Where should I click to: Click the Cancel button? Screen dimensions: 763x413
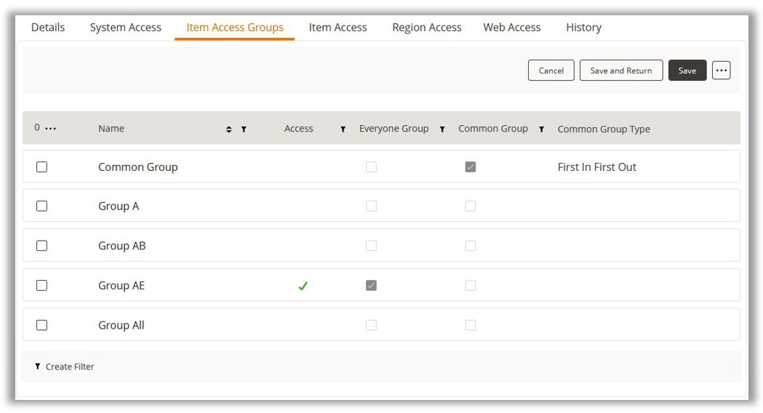tap(551, 71)
